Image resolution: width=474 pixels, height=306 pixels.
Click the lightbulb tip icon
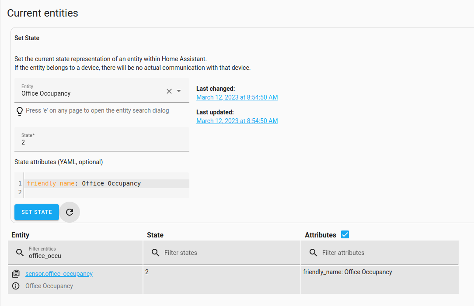tap(19, 111)
